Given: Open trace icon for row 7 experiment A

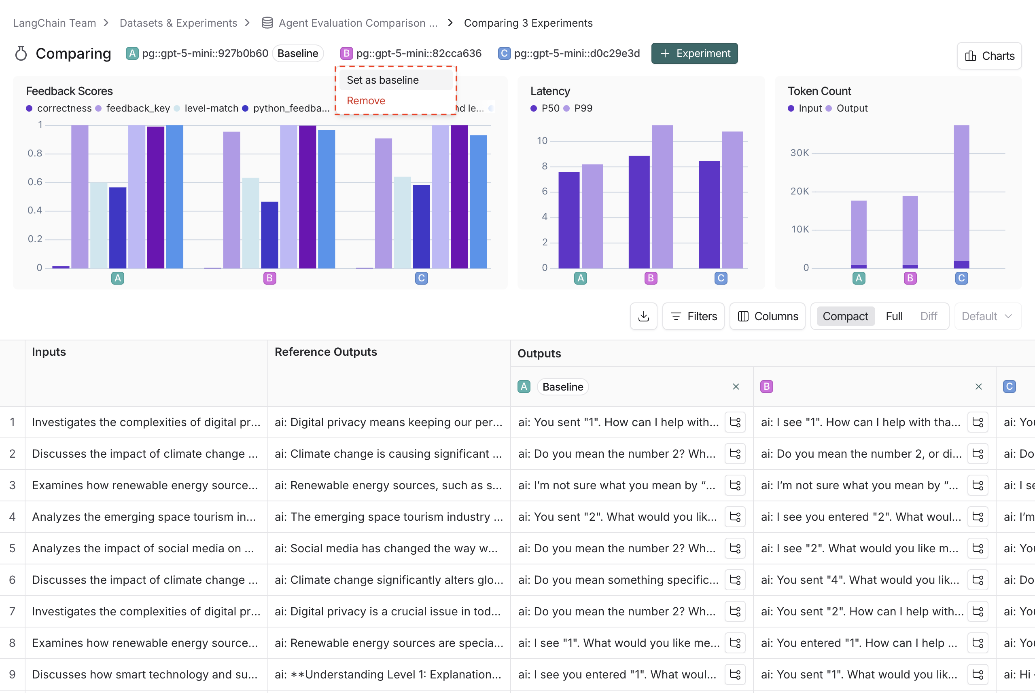Looking at the screenshot, I should (x=735, y=611).
